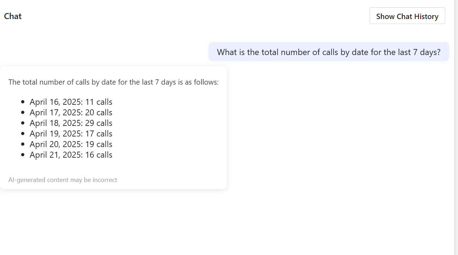Click the bullet dot beside April 18
The image size is (458, 255).
point(23,123)
